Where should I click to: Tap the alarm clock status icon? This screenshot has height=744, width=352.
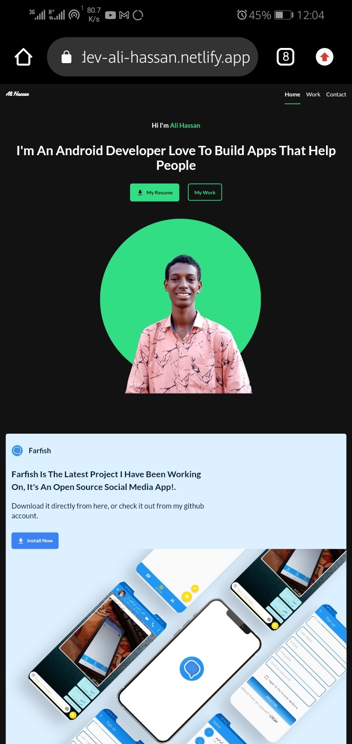click(x=242, y=15)
